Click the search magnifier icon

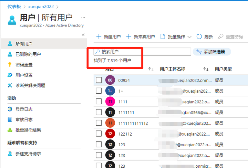pyautogui.click(x=97, y=52)
